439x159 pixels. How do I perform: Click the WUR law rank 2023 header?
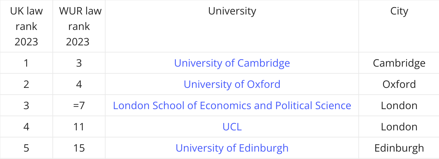79,26
